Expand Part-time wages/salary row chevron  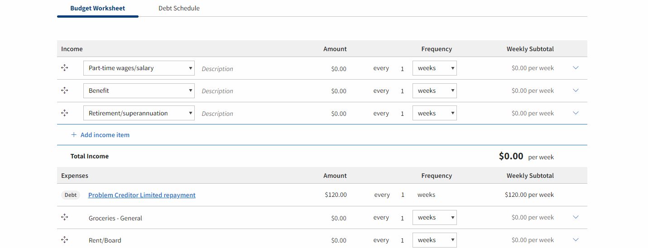pos(576,68)
